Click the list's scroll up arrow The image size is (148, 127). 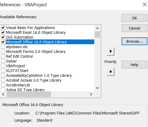pos(97,28)
